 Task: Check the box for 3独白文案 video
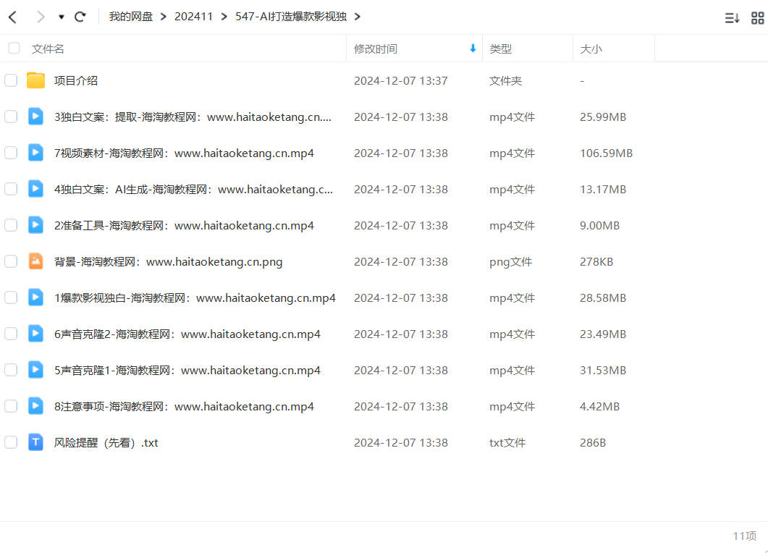(x=11, y=117)
